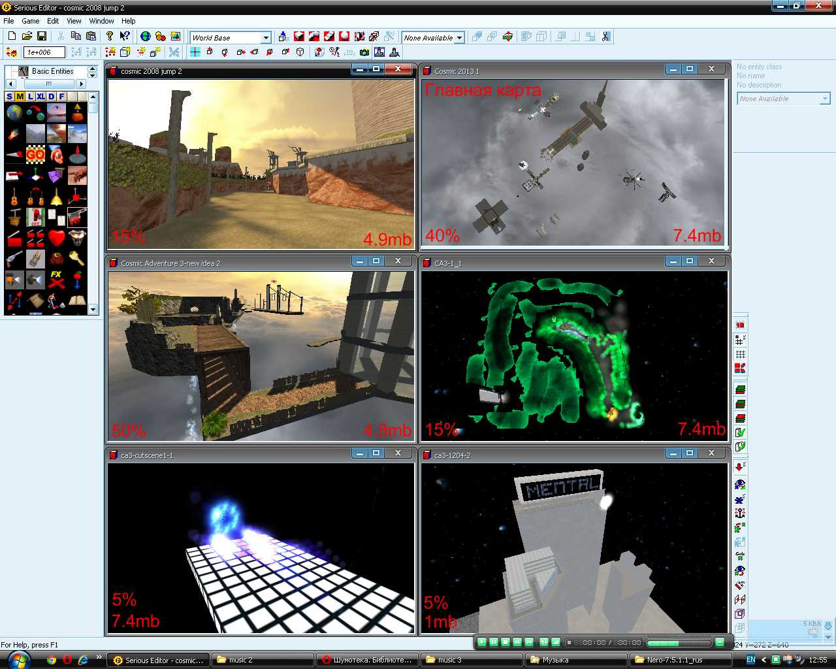Select the on/off switch entity
This screenshot has width=836, height=669.
pyautogui.click(x=35, y=218)
